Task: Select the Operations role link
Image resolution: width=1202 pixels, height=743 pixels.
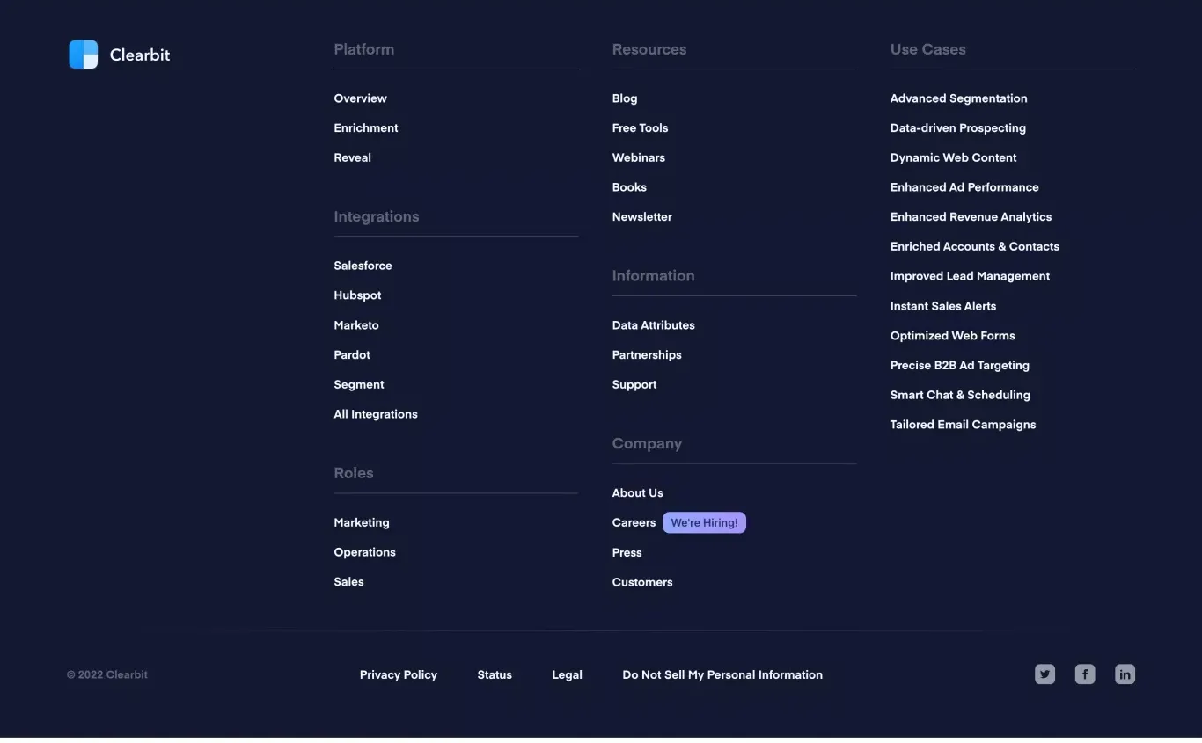Action: 364,552
